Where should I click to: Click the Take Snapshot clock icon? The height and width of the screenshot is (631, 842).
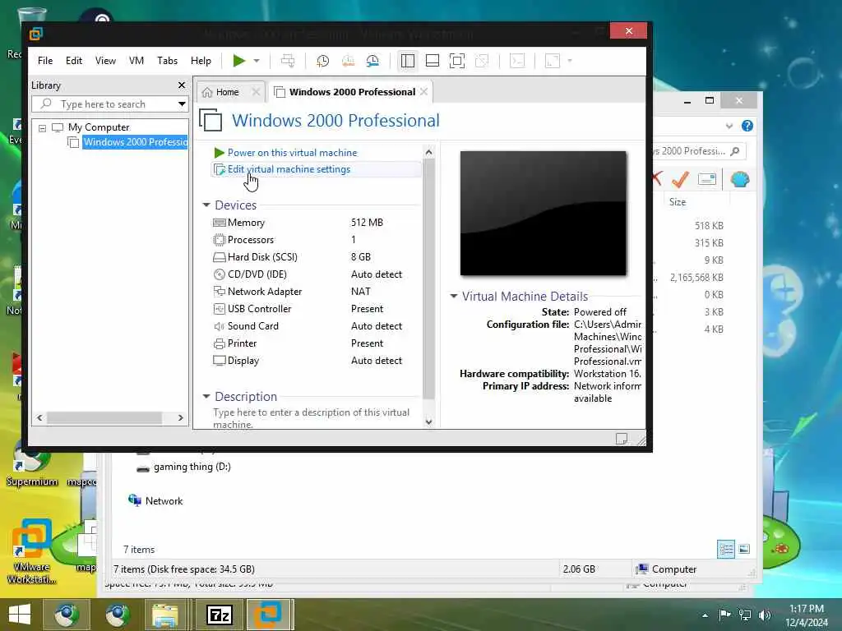point(322,61)
